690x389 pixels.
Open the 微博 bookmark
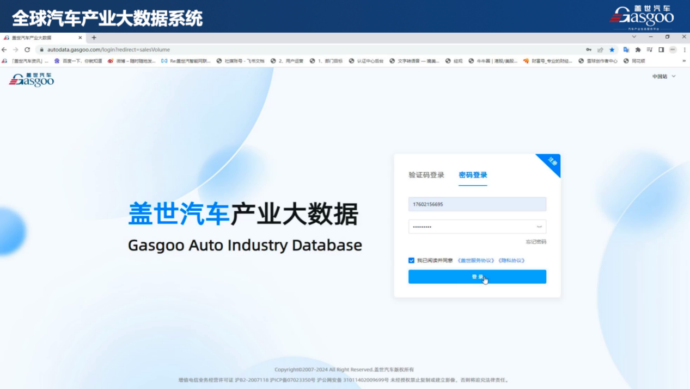(131, 61)
